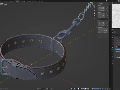Toggle viewport gizmos display button
This screenshot has height=90, width=120.
click(75, 89)
